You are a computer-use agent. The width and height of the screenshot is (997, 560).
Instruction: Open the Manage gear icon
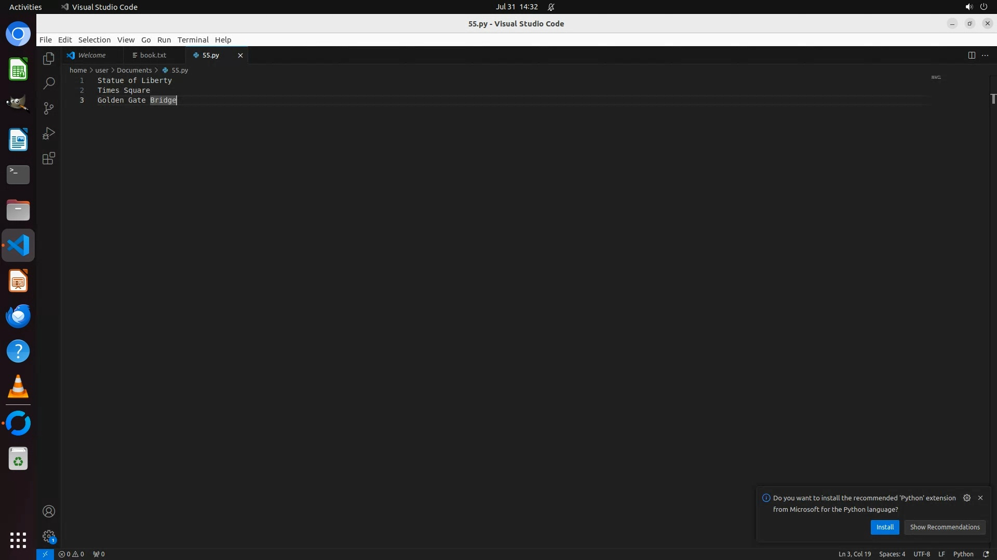(x=49, y=536)
